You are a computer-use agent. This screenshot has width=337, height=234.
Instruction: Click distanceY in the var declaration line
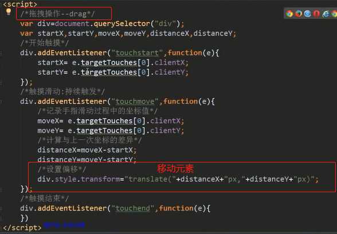[213, 33]
